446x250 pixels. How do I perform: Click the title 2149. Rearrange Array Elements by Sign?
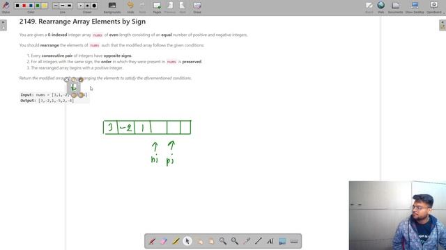82,22
